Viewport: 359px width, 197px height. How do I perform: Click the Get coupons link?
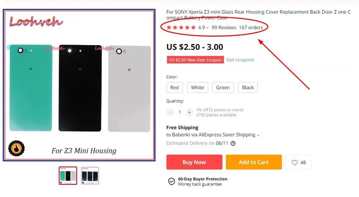(240, 60)
